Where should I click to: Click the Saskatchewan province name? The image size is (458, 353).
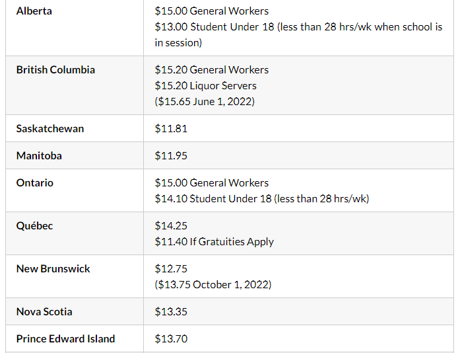click(50, 129)
